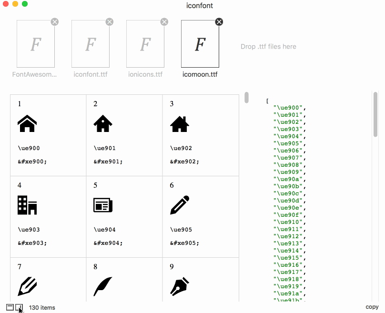Click the &#xe905; entity text
This screenshot has width=385, height=313.
click(x=184, y=243)
